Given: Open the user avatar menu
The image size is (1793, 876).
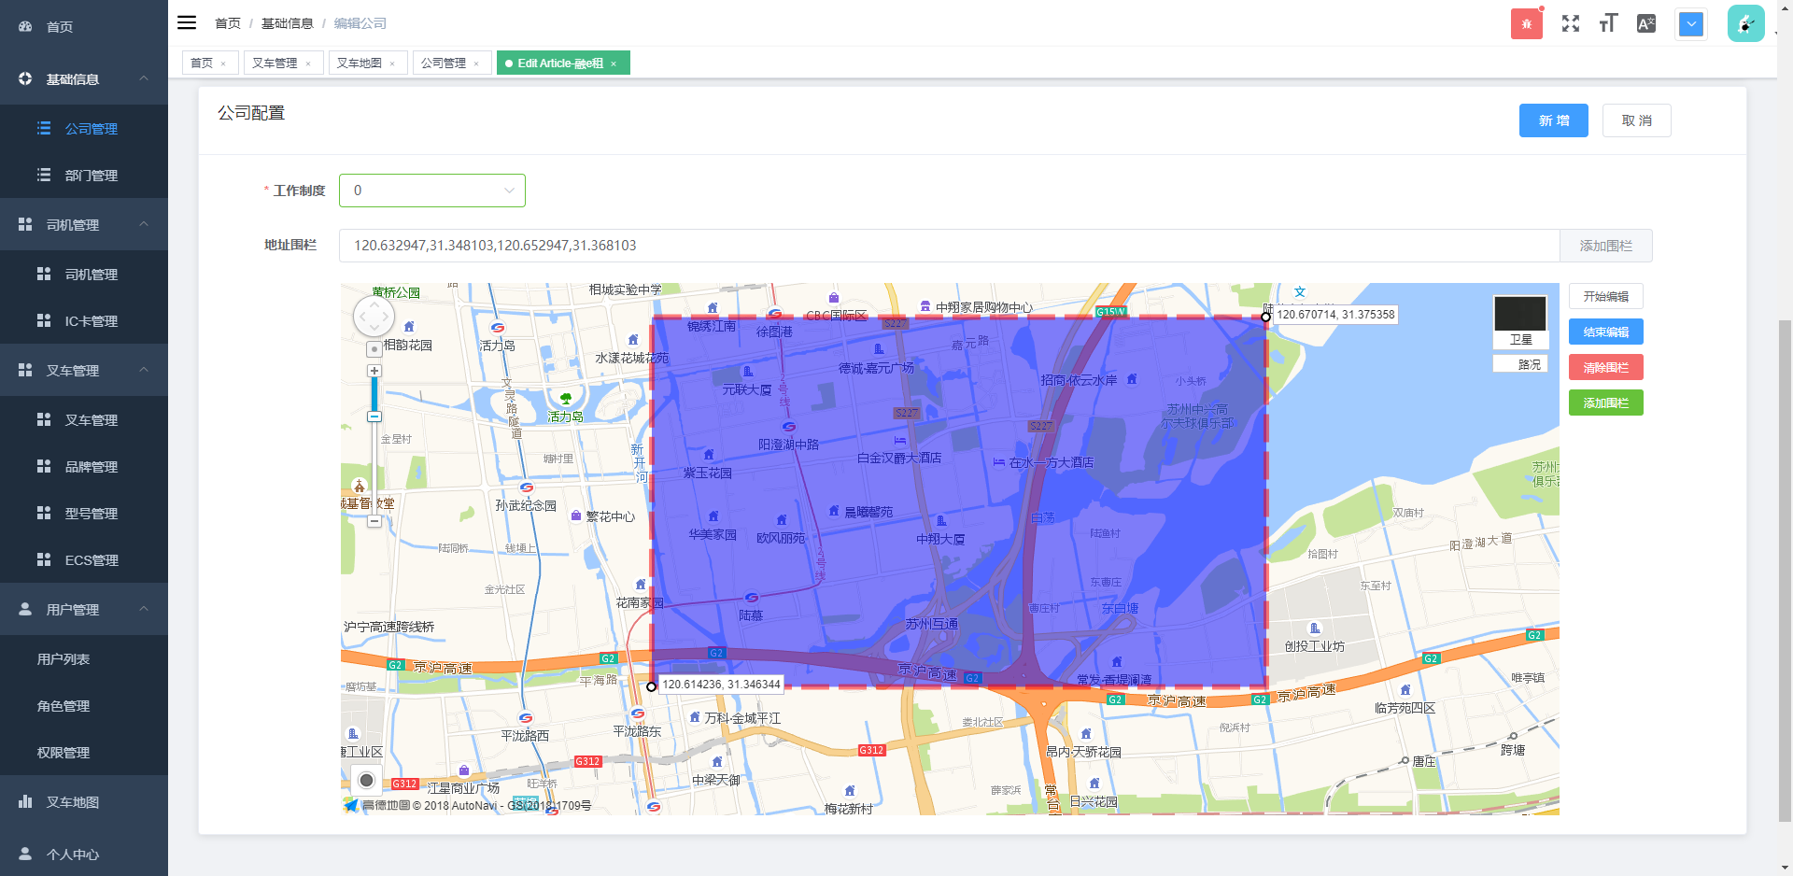Looking at the screenshot, I should [x=1745, y=24].
